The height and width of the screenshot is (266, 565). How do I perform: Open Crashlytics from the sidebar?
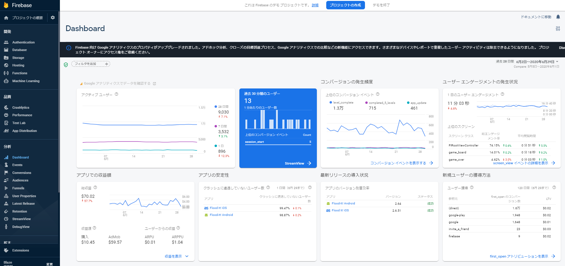[21, 107]
